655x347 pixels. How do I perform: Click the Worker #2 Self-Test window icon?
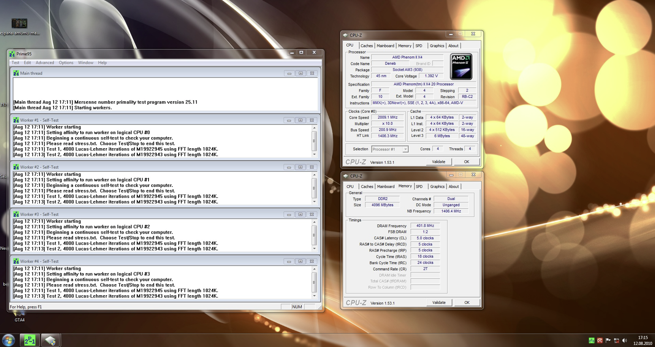point(16,167)
